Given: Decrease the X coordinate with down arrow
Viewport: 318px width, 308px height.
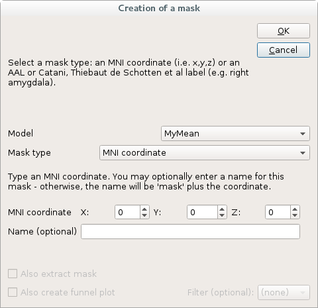Looking at the screenshot, I should click(x=144, y=215).
